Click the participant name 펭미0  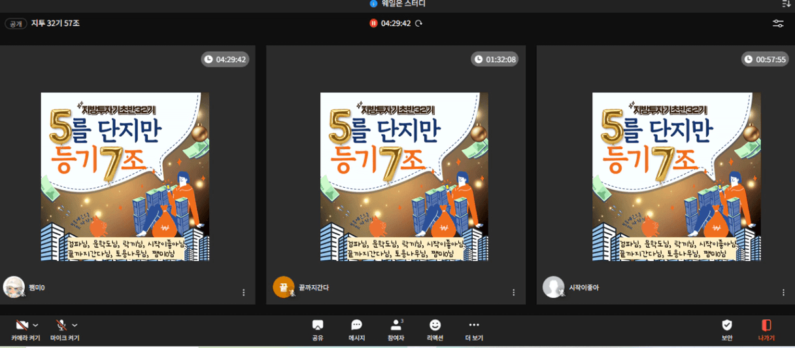37,288
